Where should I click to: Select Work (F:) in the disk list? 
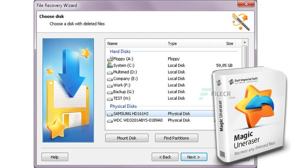(x=122, y=85)
